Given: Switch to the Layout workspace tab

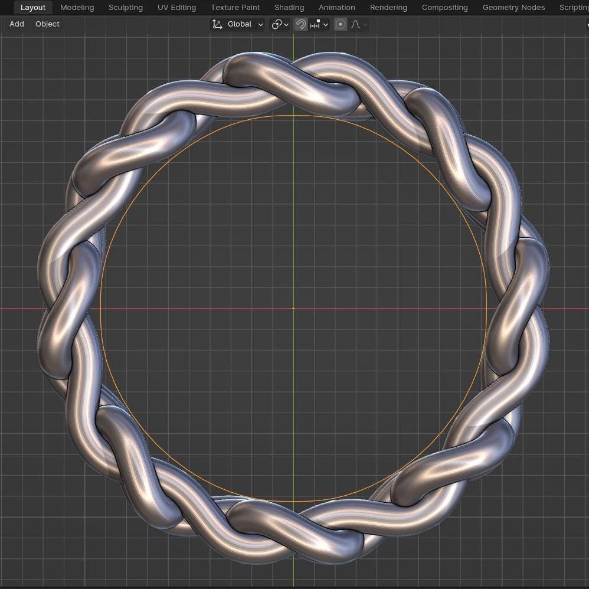Looking at the screenshot, I should (32, 8).
